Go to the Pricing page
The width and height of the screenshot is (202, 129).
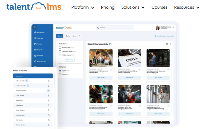tap(108, 7)
